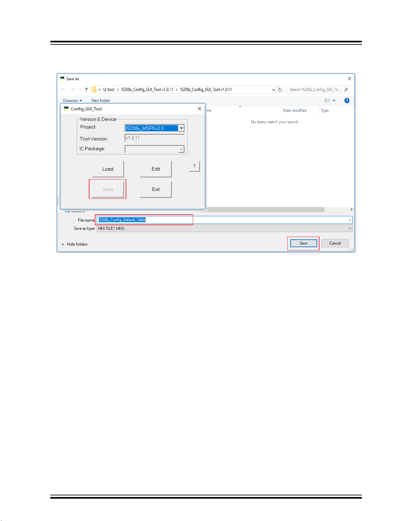403x521 pixels.
Task: Open recent locations dropdown beside Forward arrow
Action: tap(80, 89)
